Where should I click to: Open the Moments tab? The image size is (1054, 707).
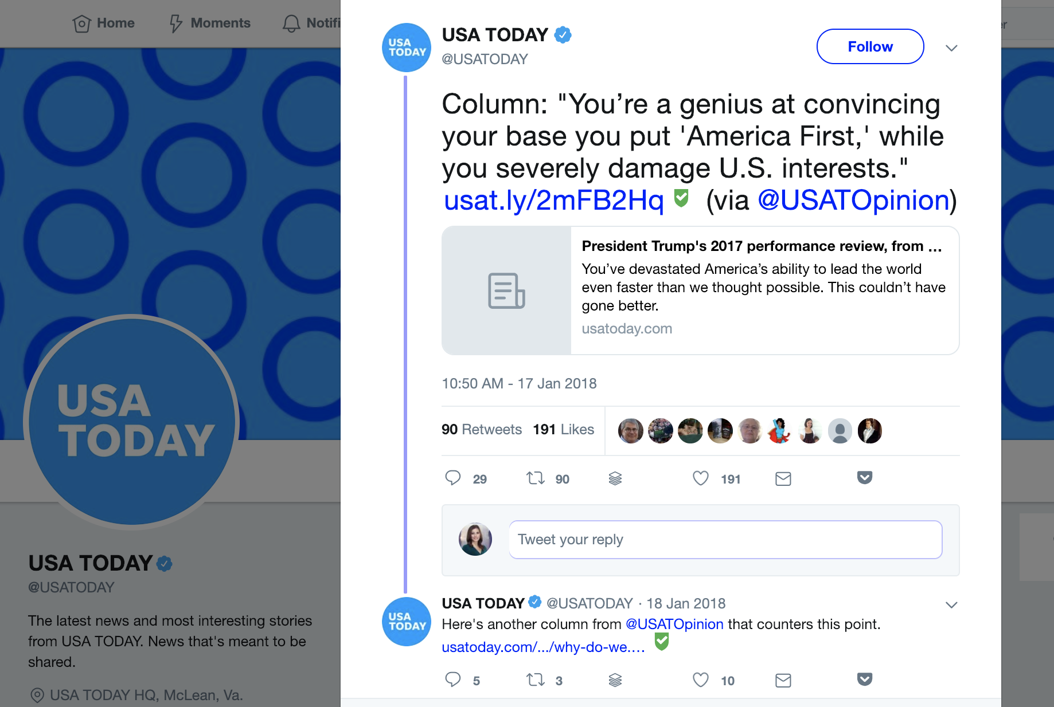pyautogui.click(x=210, y=23)
